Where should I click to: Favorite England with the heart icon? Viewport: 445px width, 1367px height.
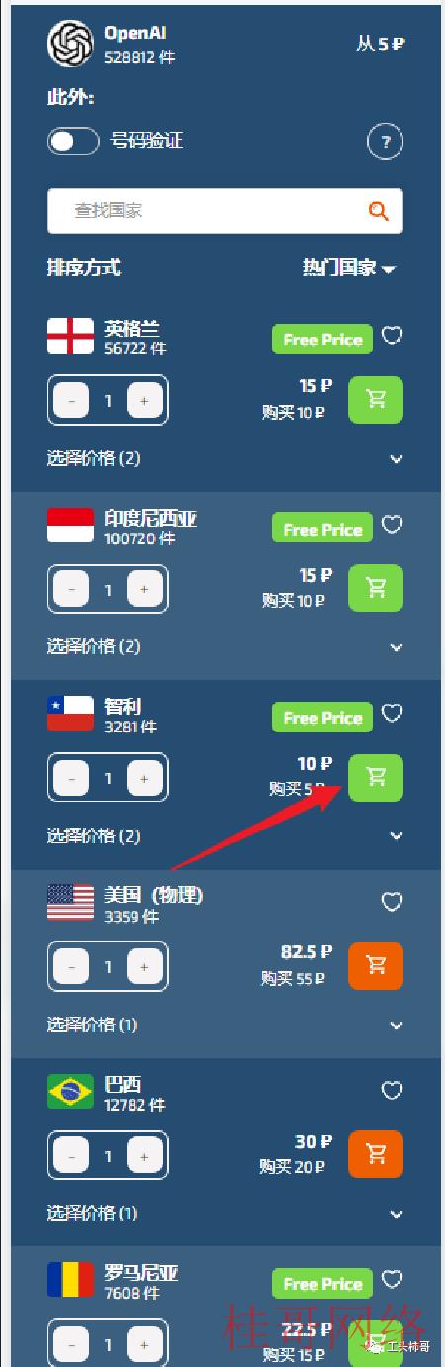coord(392,337)
